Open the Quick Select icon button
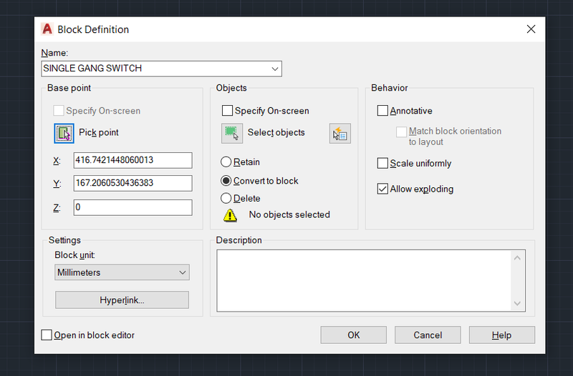The height and width of the screenshot is (376, 573). (340, 133)
